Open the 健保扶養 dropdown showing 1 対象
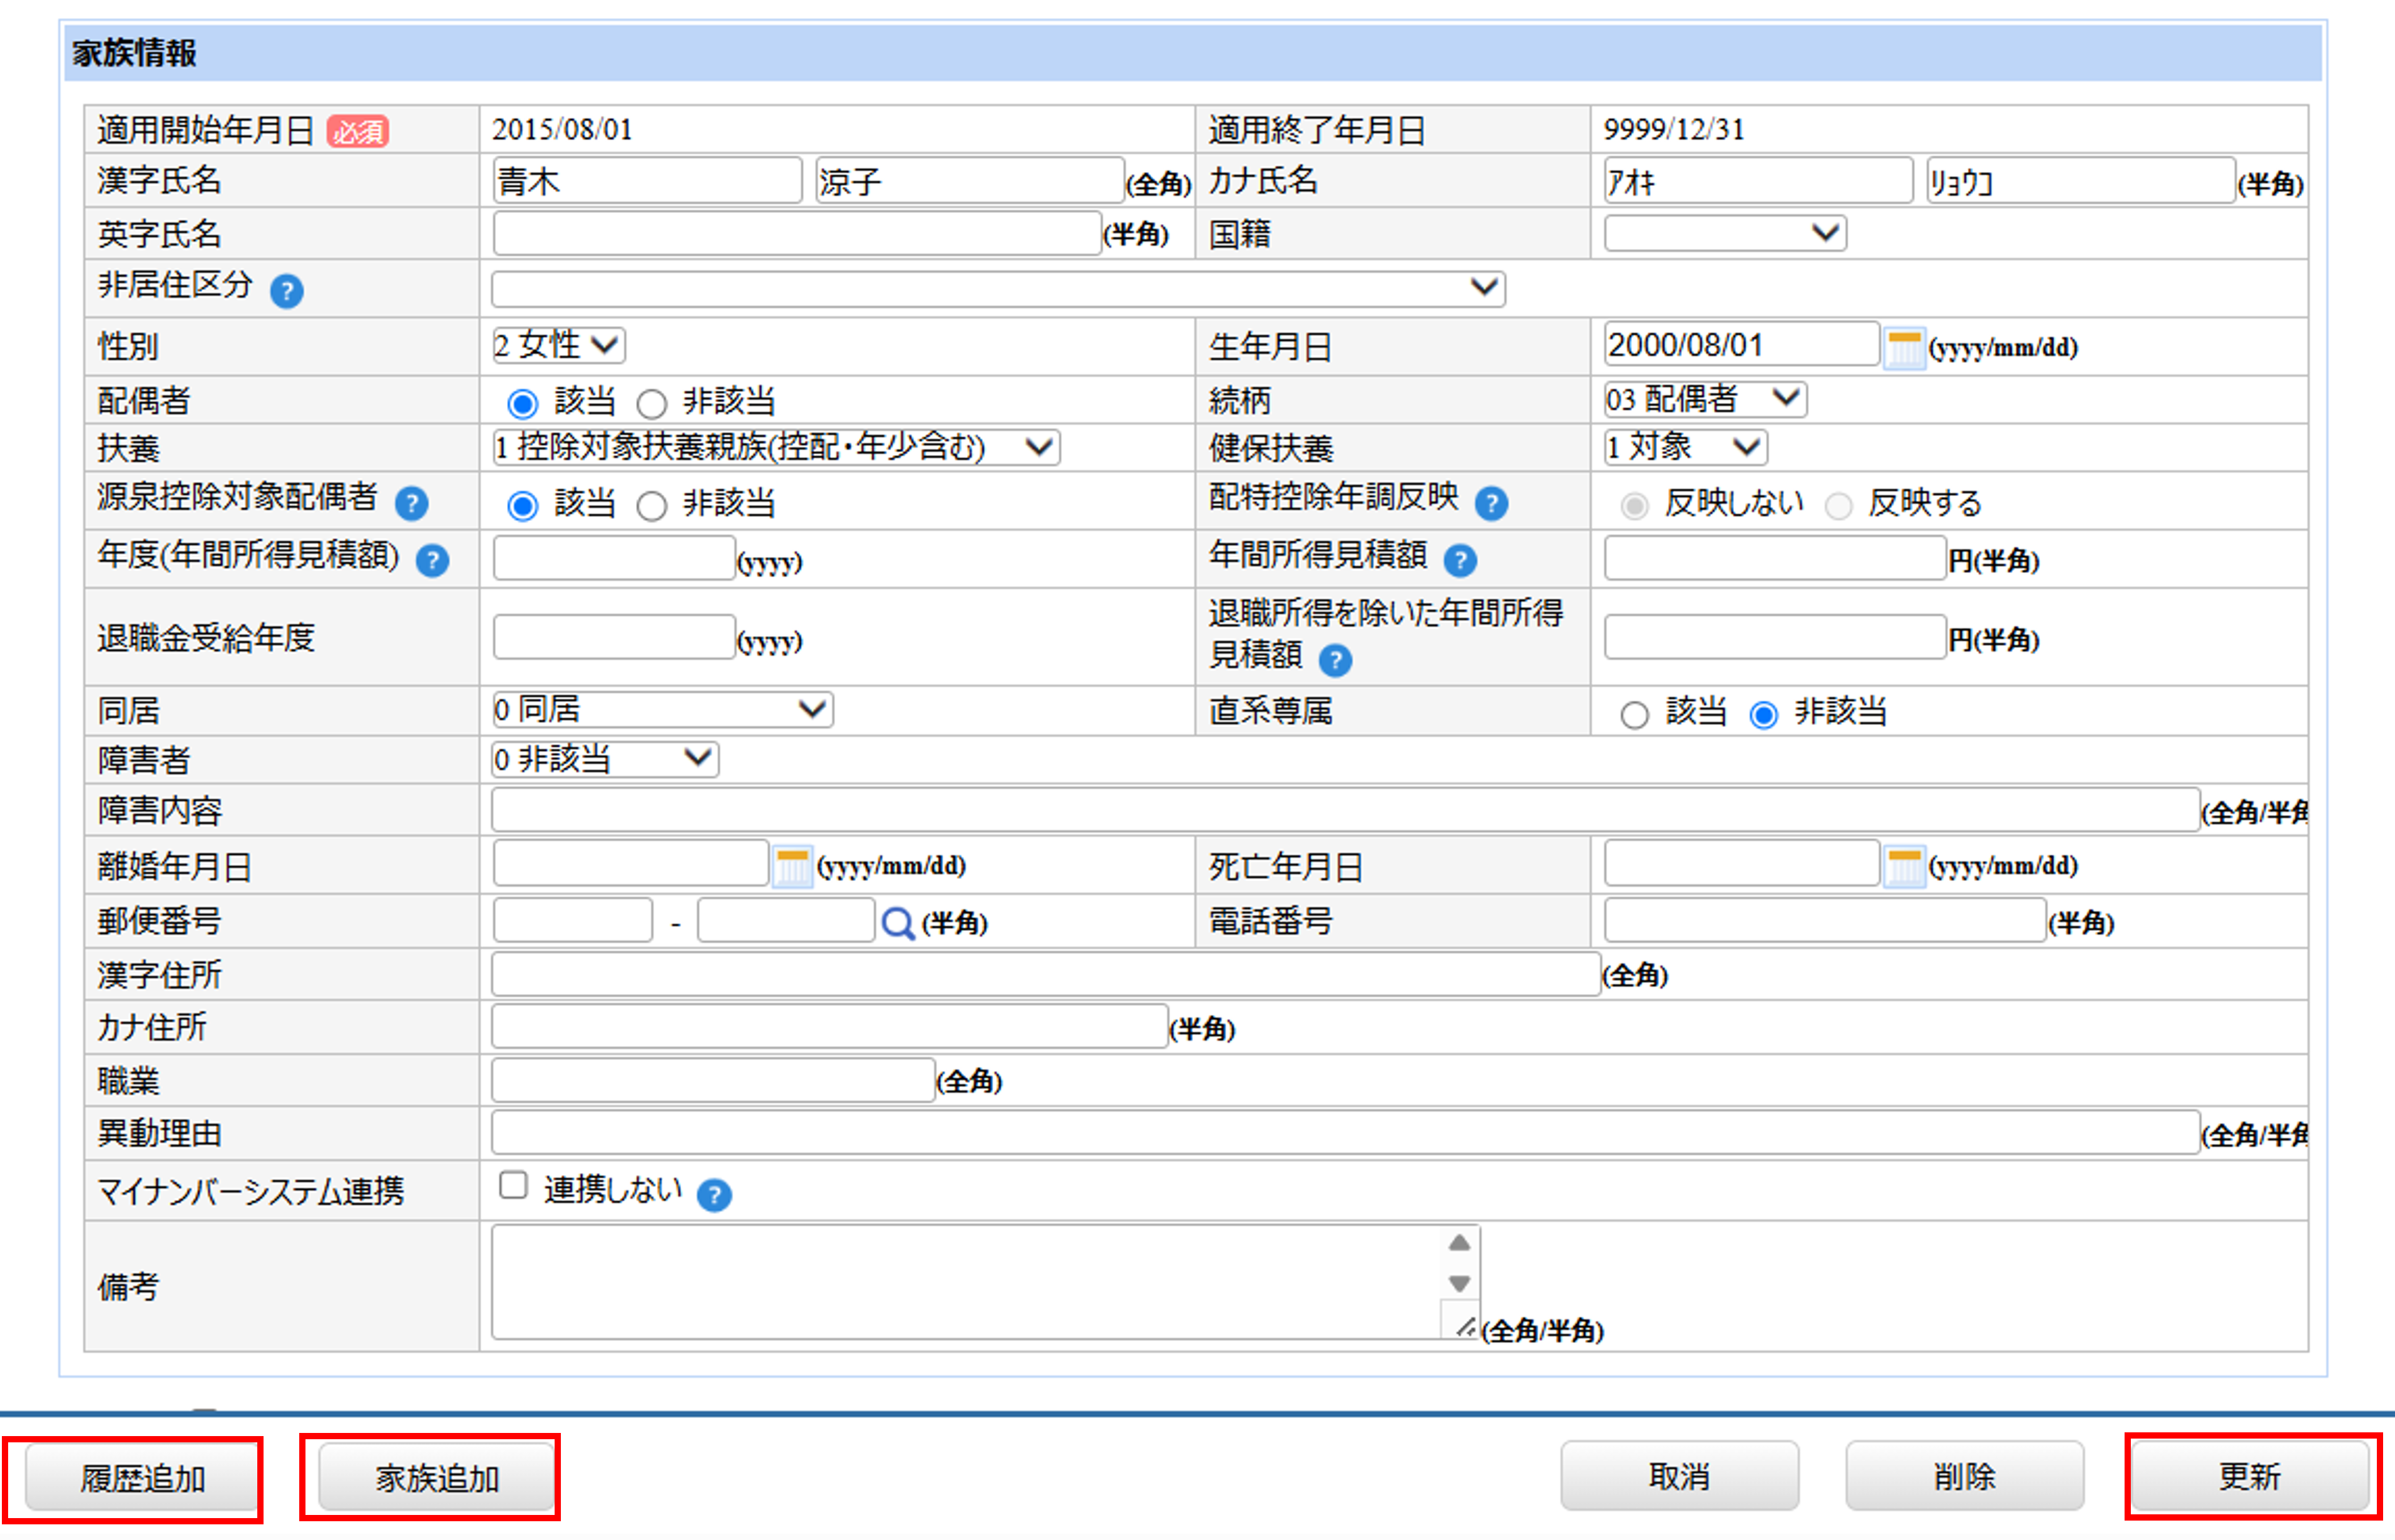2395x1540 pixels. pos(1685,447)
